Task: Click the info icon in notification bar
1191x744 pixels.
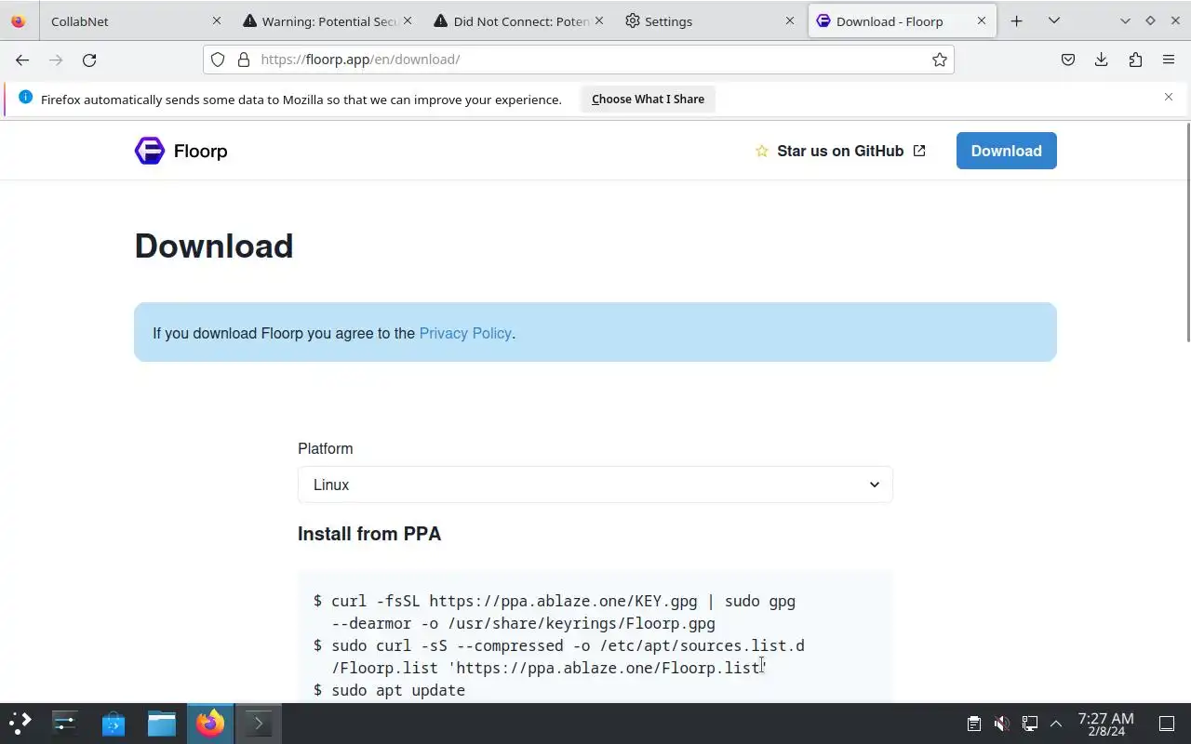Action: click(x=25, y=98)
